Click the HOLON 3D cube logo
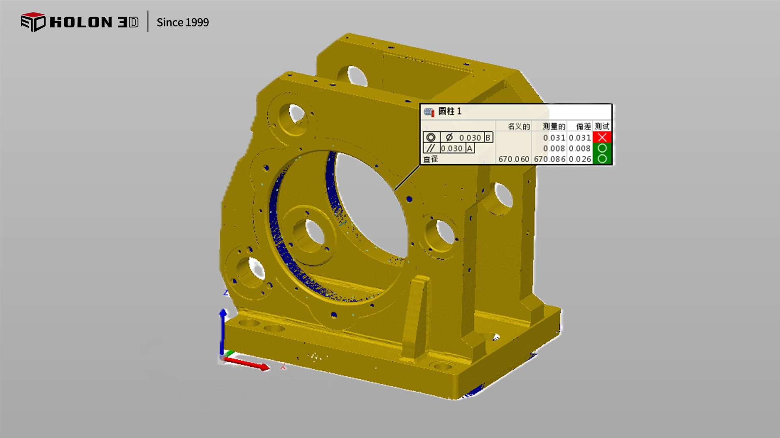This screenshot has height=438, width=780. point(33,22)
